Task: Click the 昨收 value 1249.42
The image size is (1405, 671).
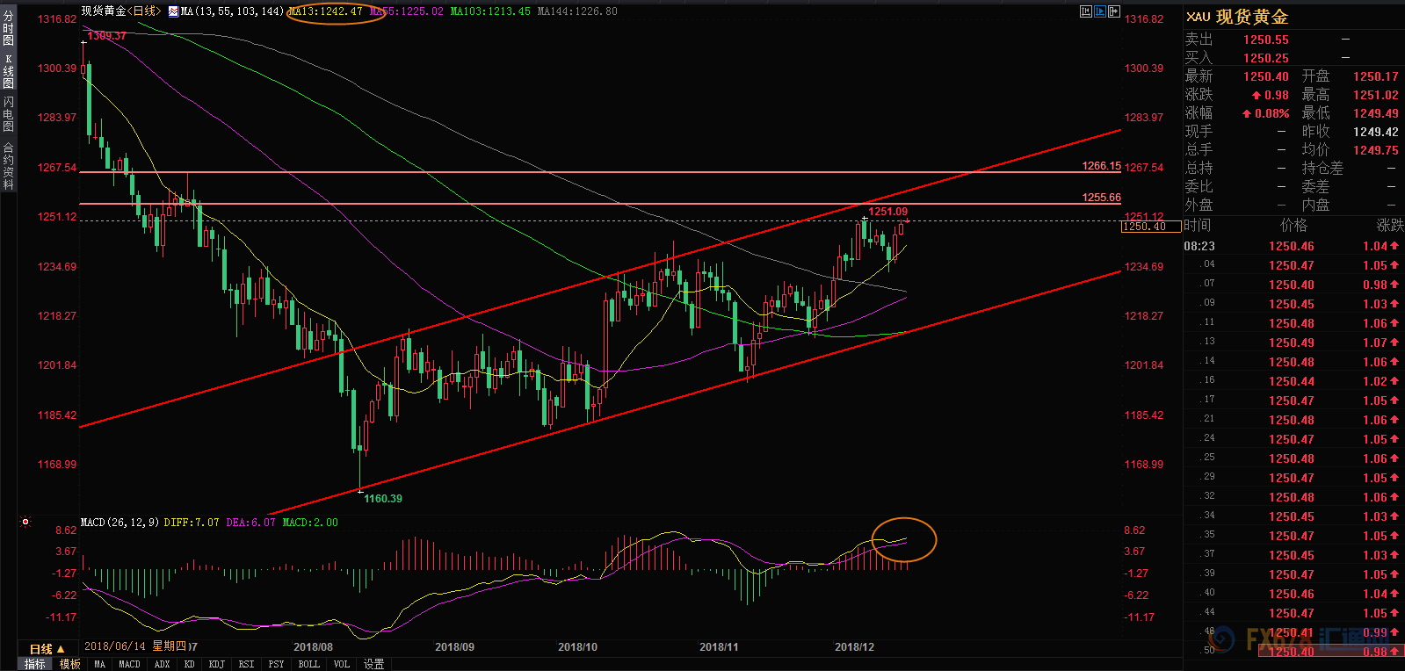Action: click(x=1376, y=132)
